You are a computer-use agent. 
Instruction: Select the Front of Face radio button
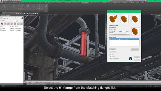coord(110,28)
